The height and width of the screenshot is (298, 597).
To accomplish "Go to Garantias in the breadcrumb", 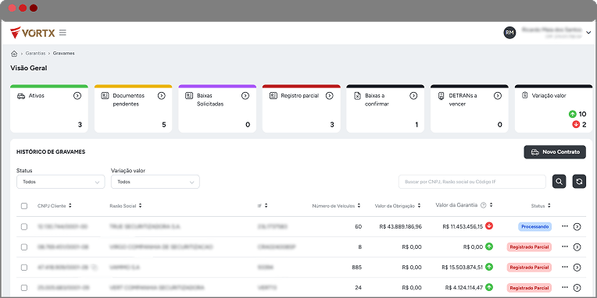I will (35, 54).
